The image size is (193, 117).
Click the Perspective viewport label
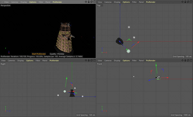[5, 5]
